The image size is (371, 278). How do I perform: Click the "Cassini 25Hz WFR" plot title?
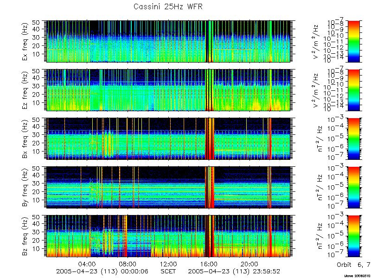click(168, 6)
